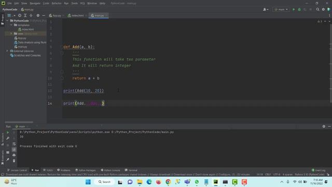Collapse the PythonCode root folder
This screenshot has height=187, width=332.
click(x=7, y=21)
